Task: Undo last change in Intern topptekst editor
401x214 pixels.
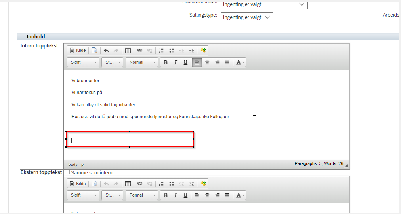Action: [106, 50]
